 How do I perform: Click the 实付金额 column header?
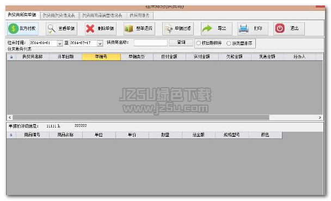[x=202, y=57]
